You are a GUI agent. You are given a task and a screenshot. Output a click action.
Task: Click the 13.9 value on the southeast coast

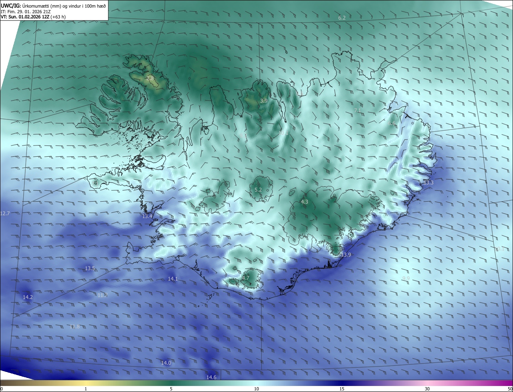pos(346,255)
